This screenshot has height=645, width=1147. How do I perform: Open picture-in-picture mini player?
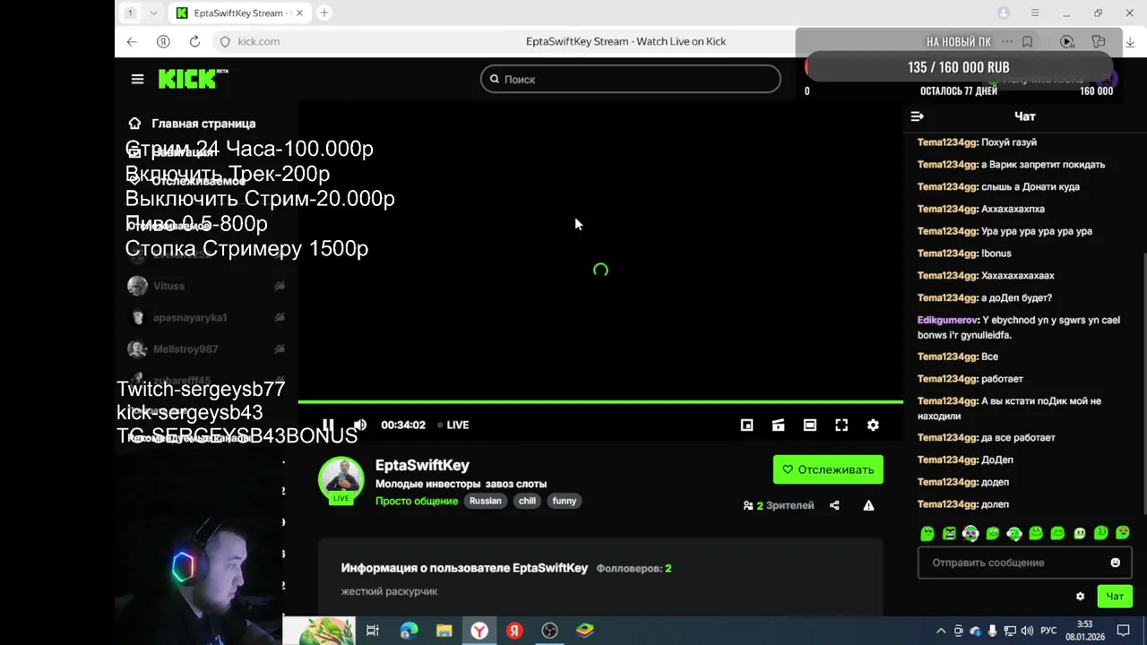746,425
